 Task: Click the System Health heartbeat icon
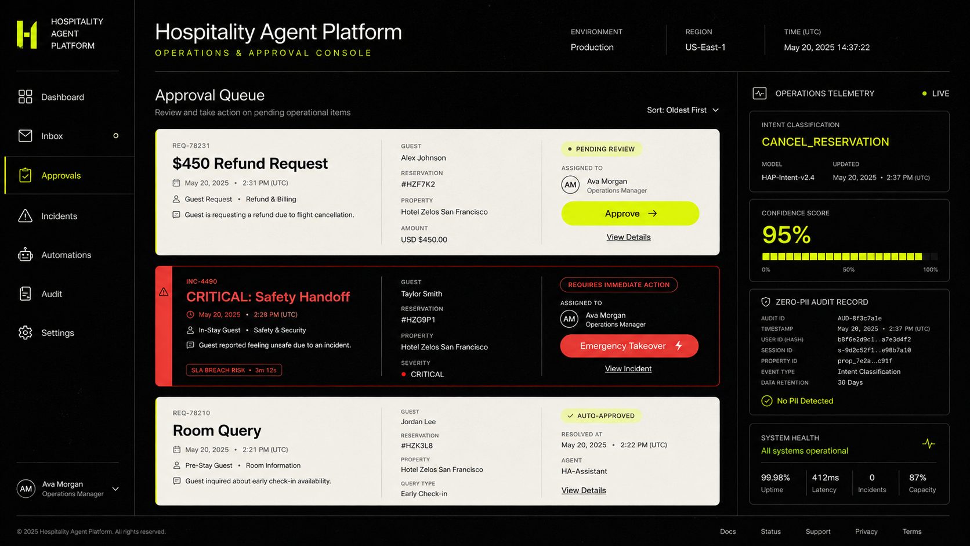(929, 444)
